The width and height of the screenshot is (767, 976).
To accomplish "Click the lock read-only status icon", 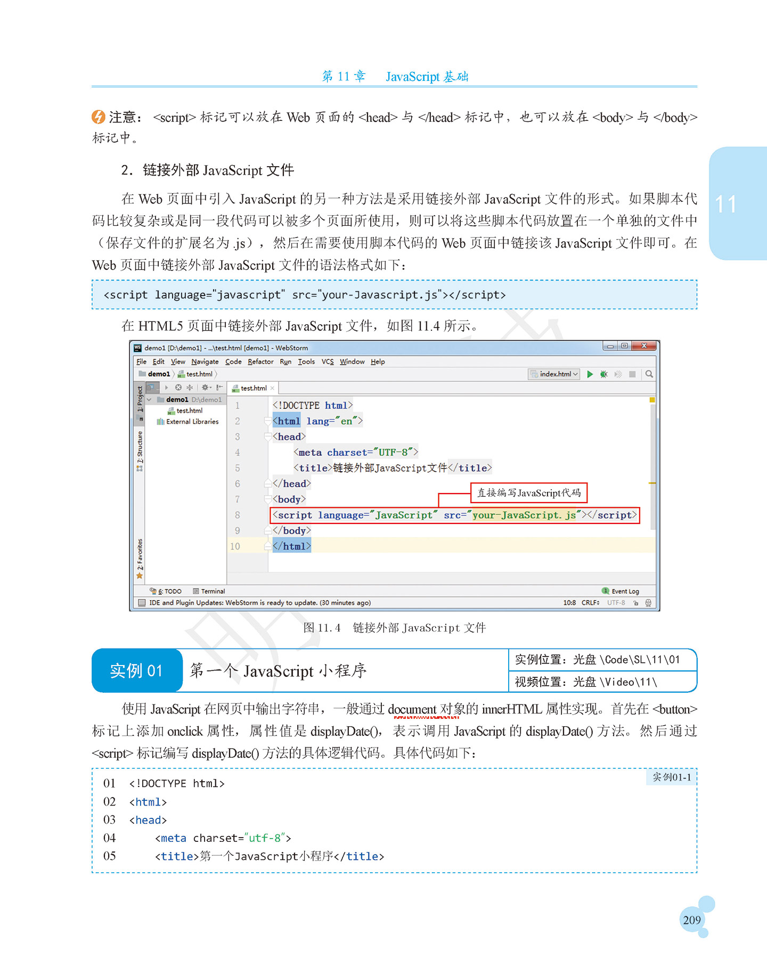I will (x=636, y=603).
